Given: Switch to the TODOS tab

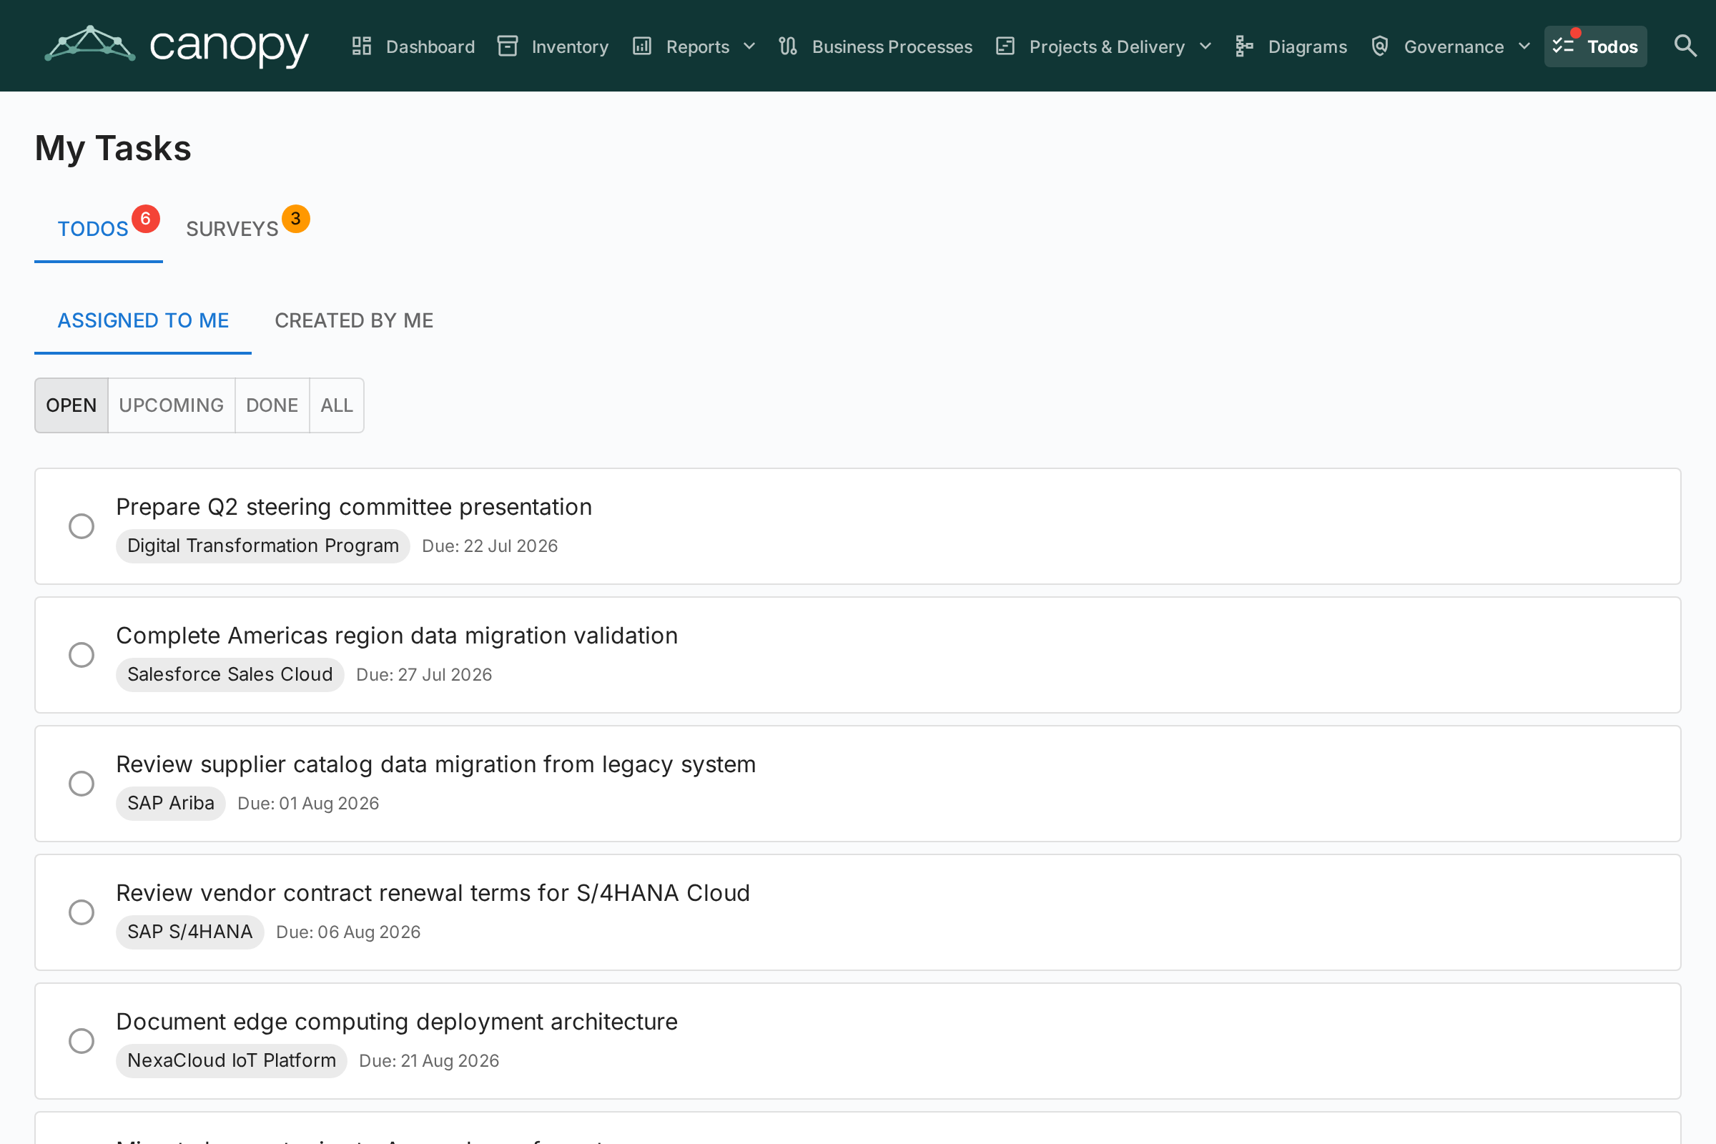Looking at the screenshot, I should 99,229.
